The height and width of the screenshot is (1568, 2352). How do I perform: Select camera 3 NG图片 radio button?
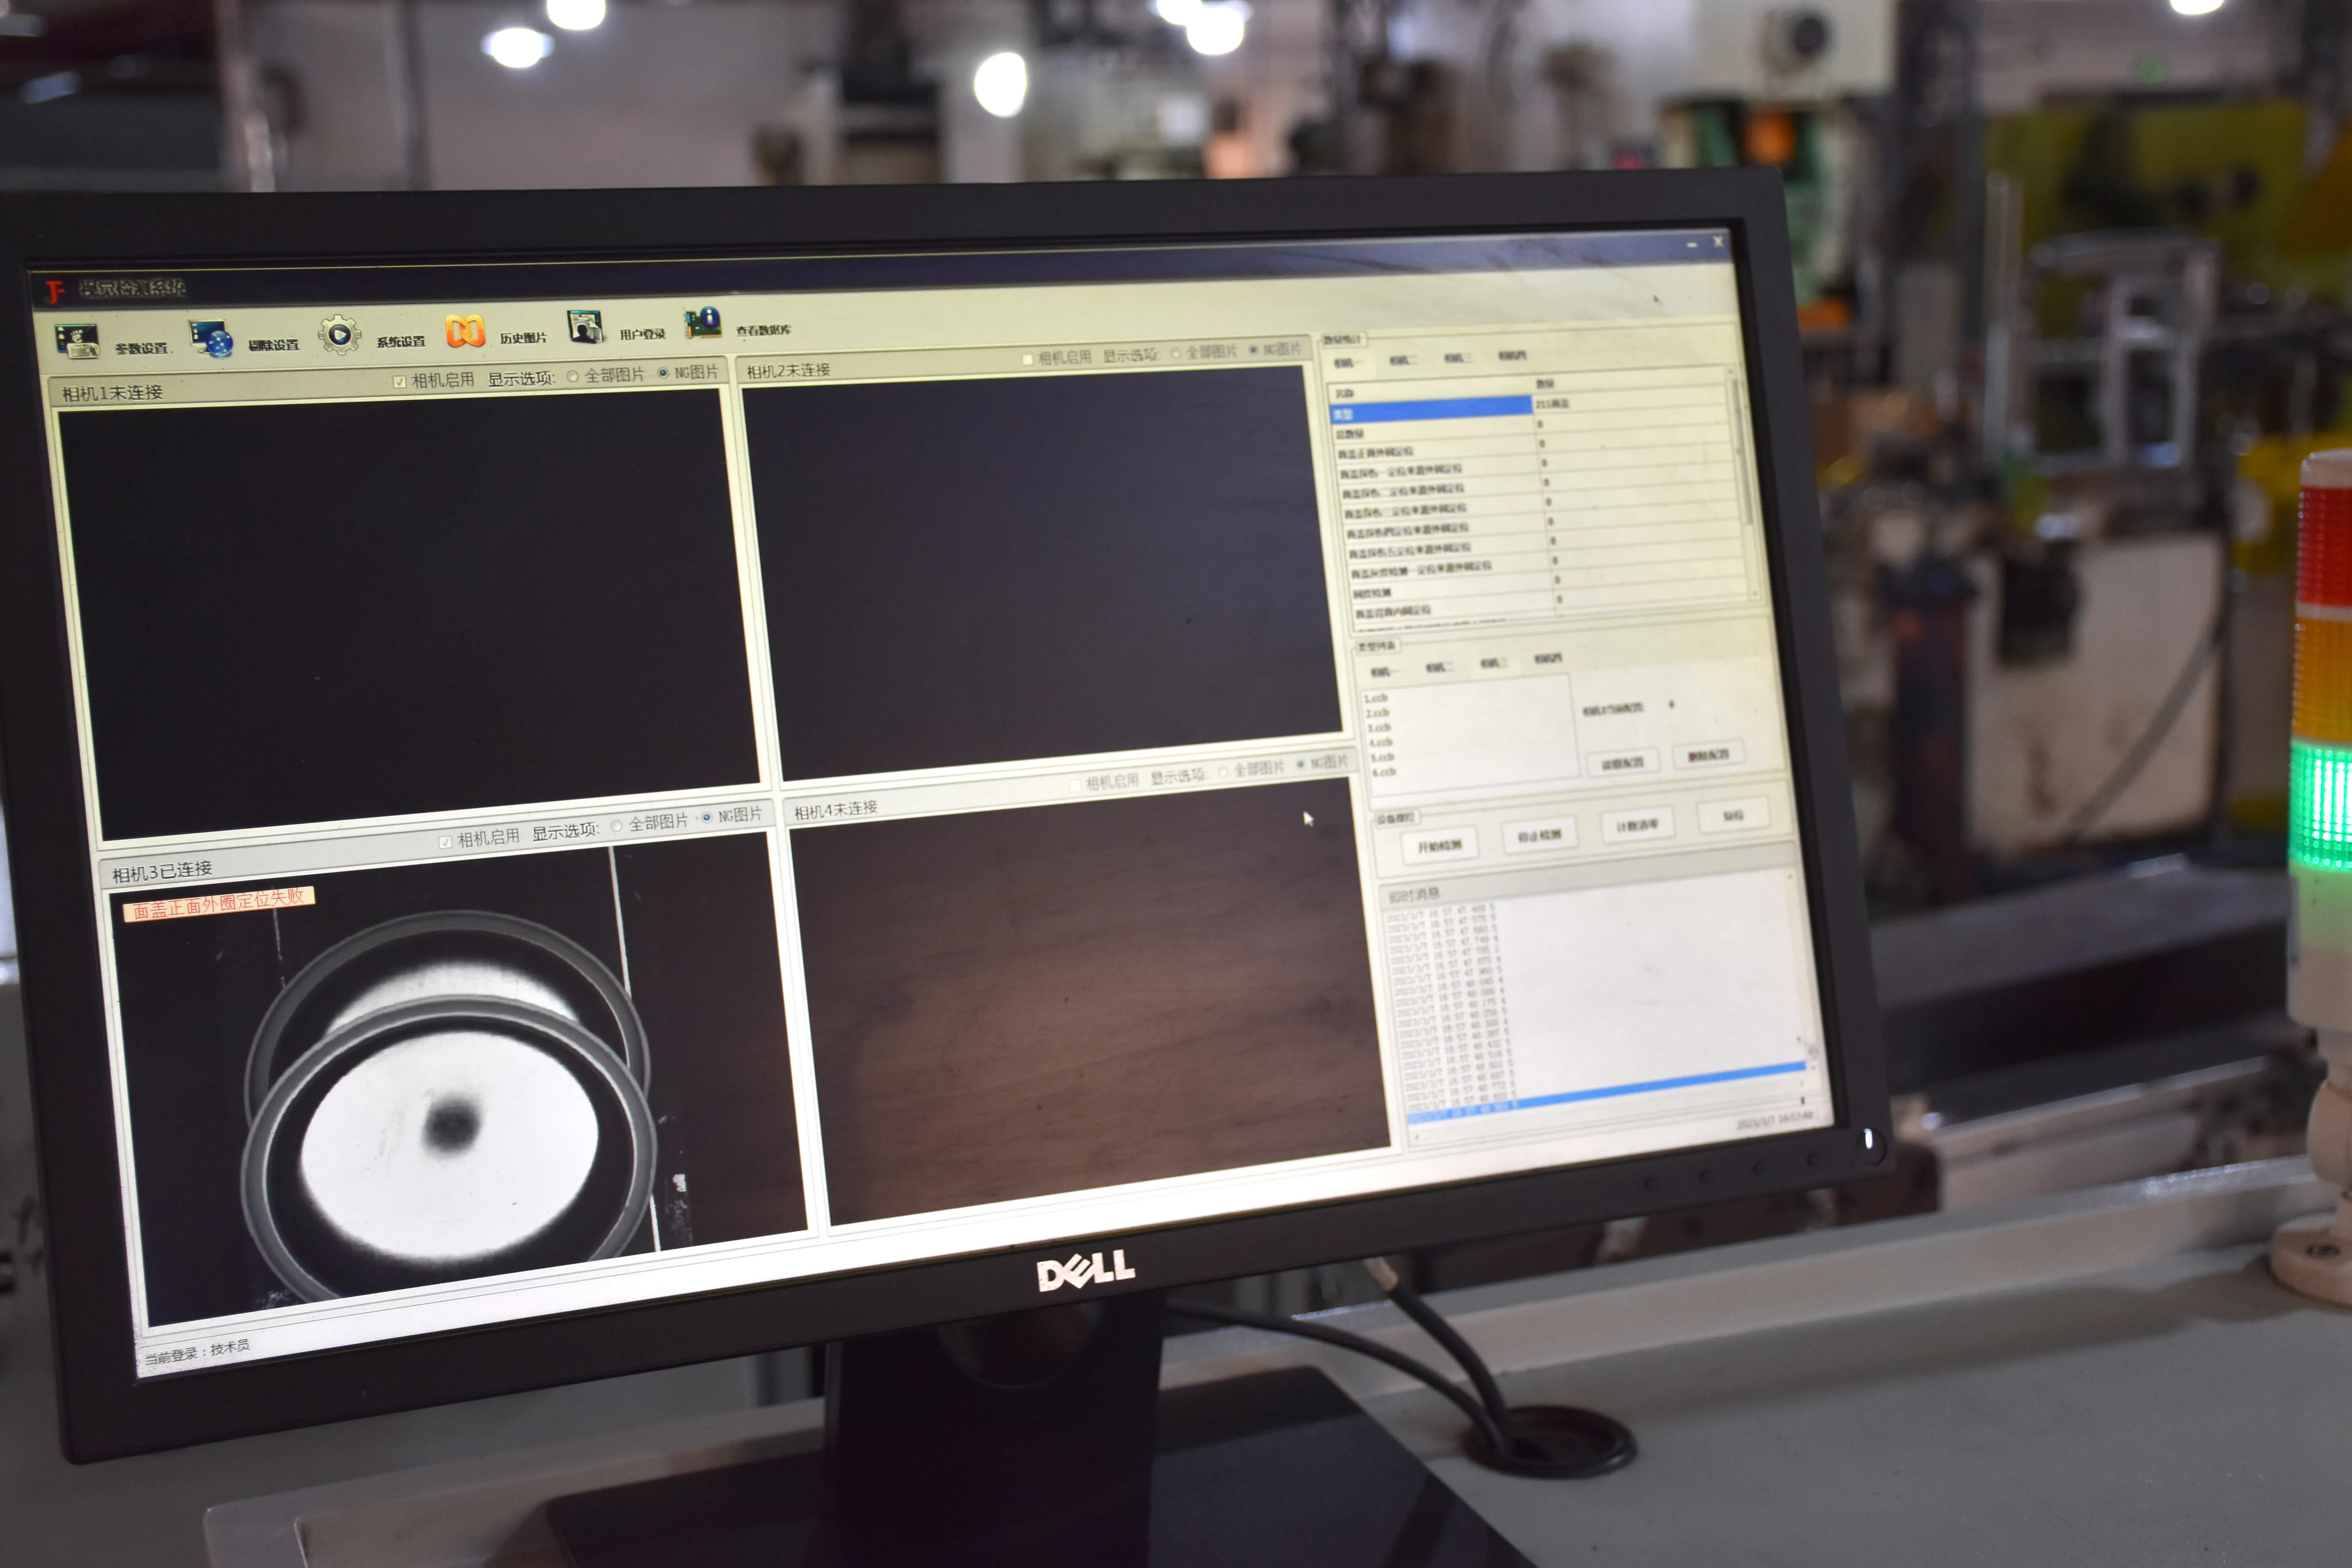[x=707, y=817]
